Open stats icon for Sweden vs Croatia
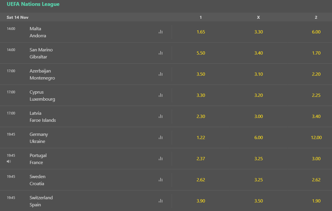332x211 pixels. 161,180
